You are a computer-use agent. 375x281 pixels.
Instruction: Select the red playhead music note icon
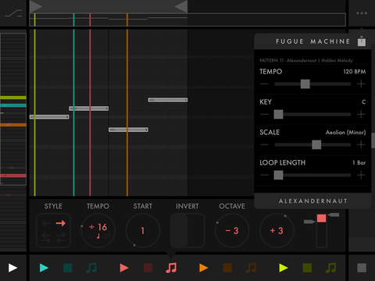click(171, 268)
